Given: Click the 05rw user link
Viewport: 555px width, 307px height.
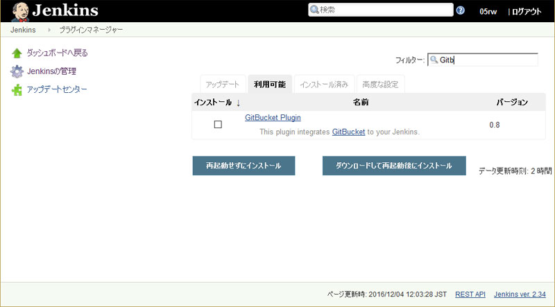Looking at the screenshot, I should point(488,11).
